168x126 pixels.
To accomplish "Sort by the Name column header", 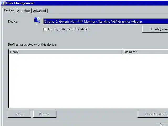I will click(x=65, y=52).
